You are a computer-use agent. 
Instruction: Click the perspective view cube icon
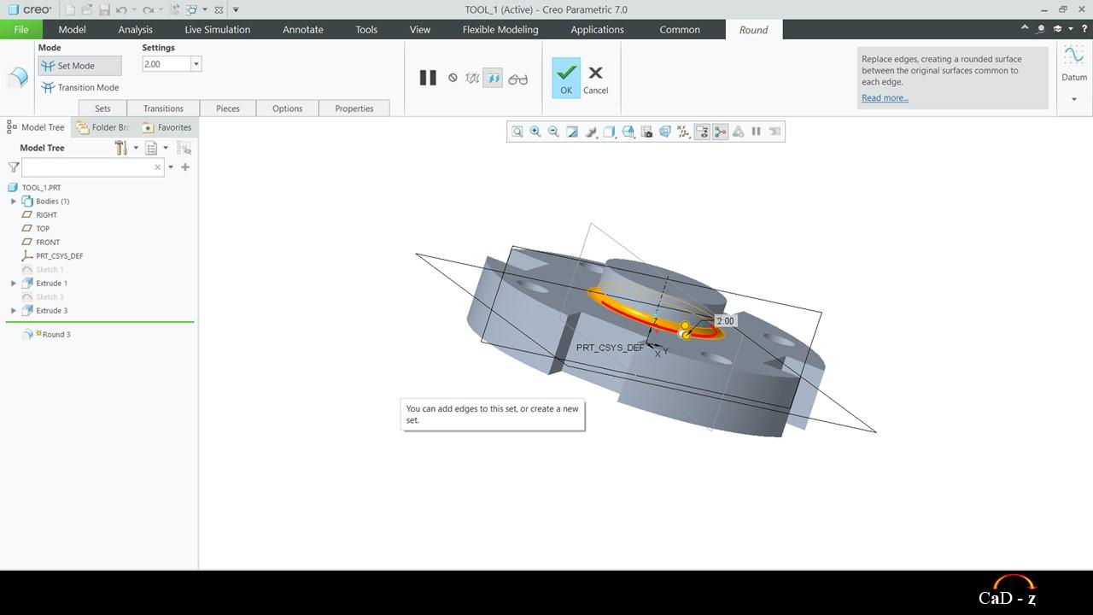point(665,132)
